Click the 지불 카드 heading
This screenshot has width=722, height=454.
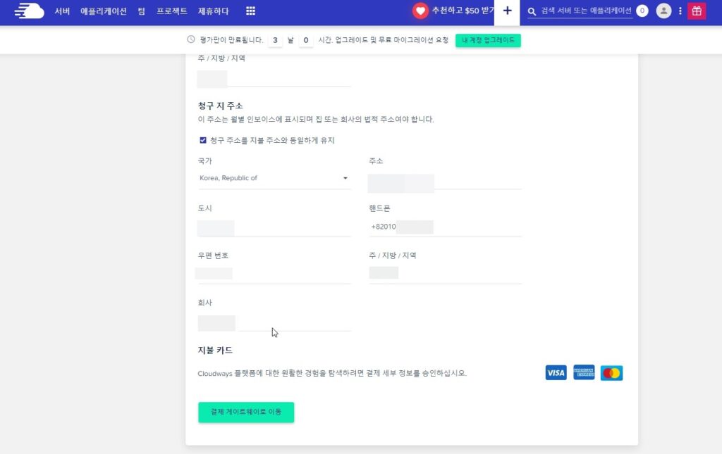215,350
